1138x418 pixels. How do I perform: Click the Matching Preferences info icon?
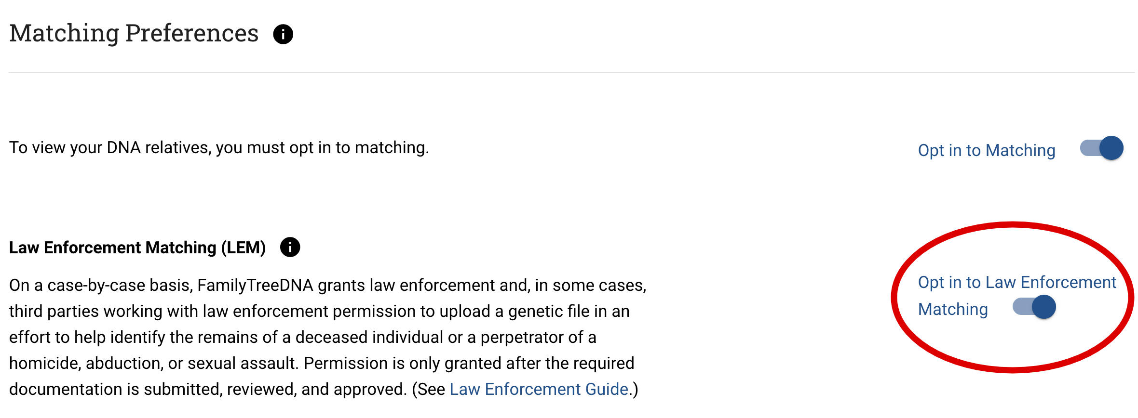coord(283,34)
